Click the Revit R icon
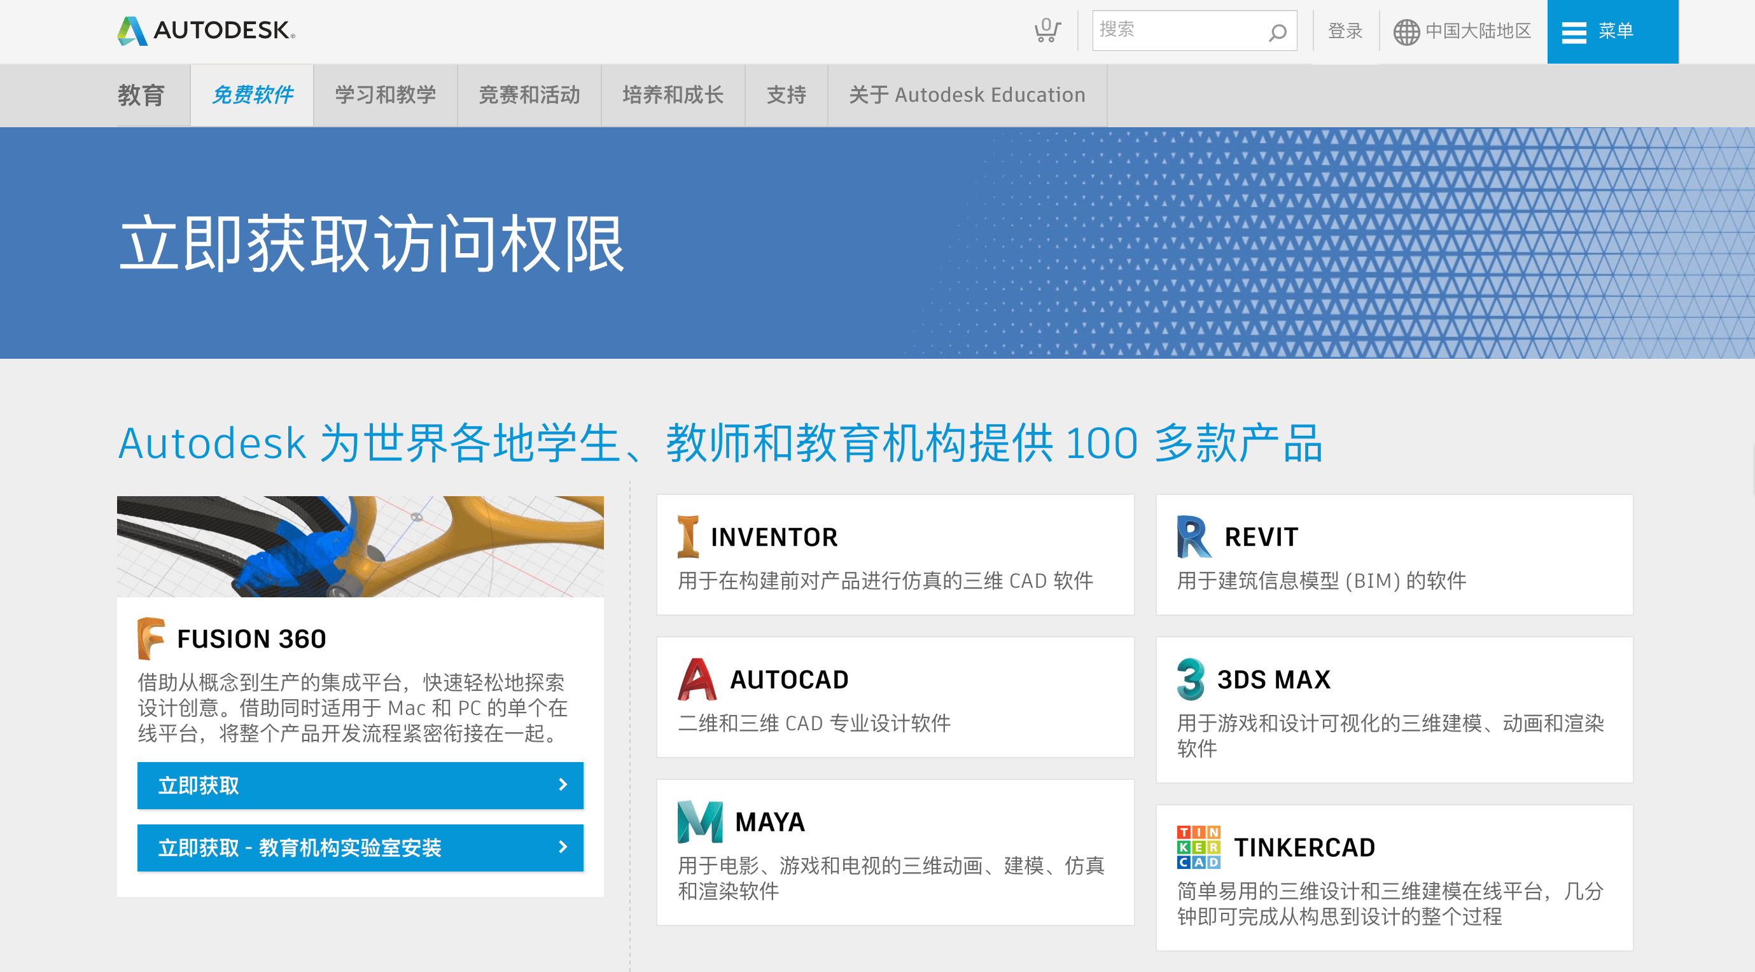1755x972 pixels. [1194, 537]
